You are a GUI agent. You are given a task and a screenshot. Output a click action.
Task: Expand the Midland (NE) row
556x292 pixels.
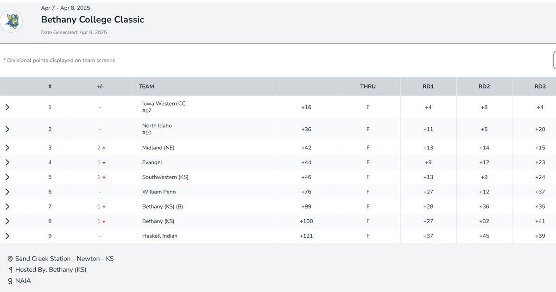pyautogui.click(x=7, y=148)
